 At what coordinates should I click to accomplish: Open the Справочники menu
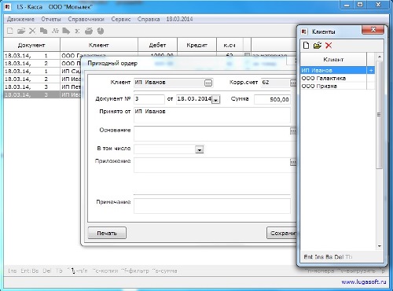(x=86, y=19)
